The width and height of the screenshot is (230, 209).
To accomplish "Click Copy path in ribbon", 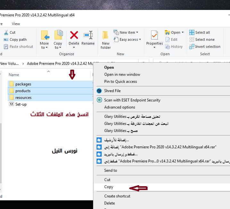I will pos(18,39).
